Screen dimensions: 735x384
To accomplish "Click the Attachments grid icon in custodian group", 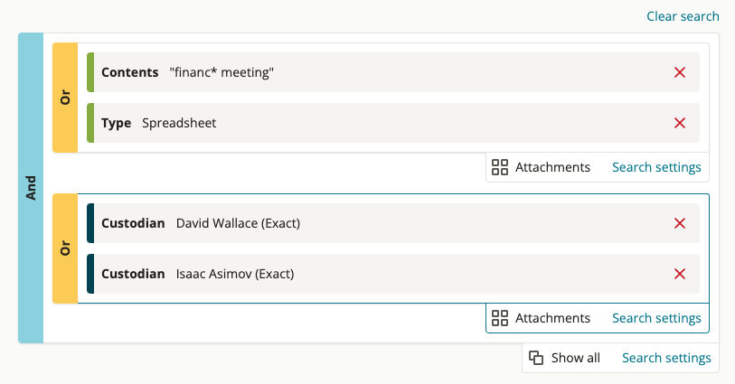I will coord(500,318).
